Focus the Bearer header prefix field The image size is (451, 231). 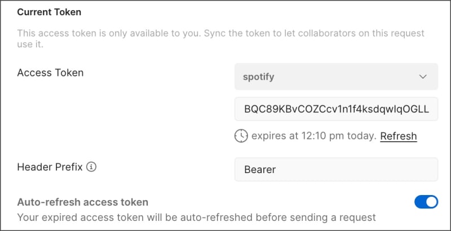tap(336, 169)
